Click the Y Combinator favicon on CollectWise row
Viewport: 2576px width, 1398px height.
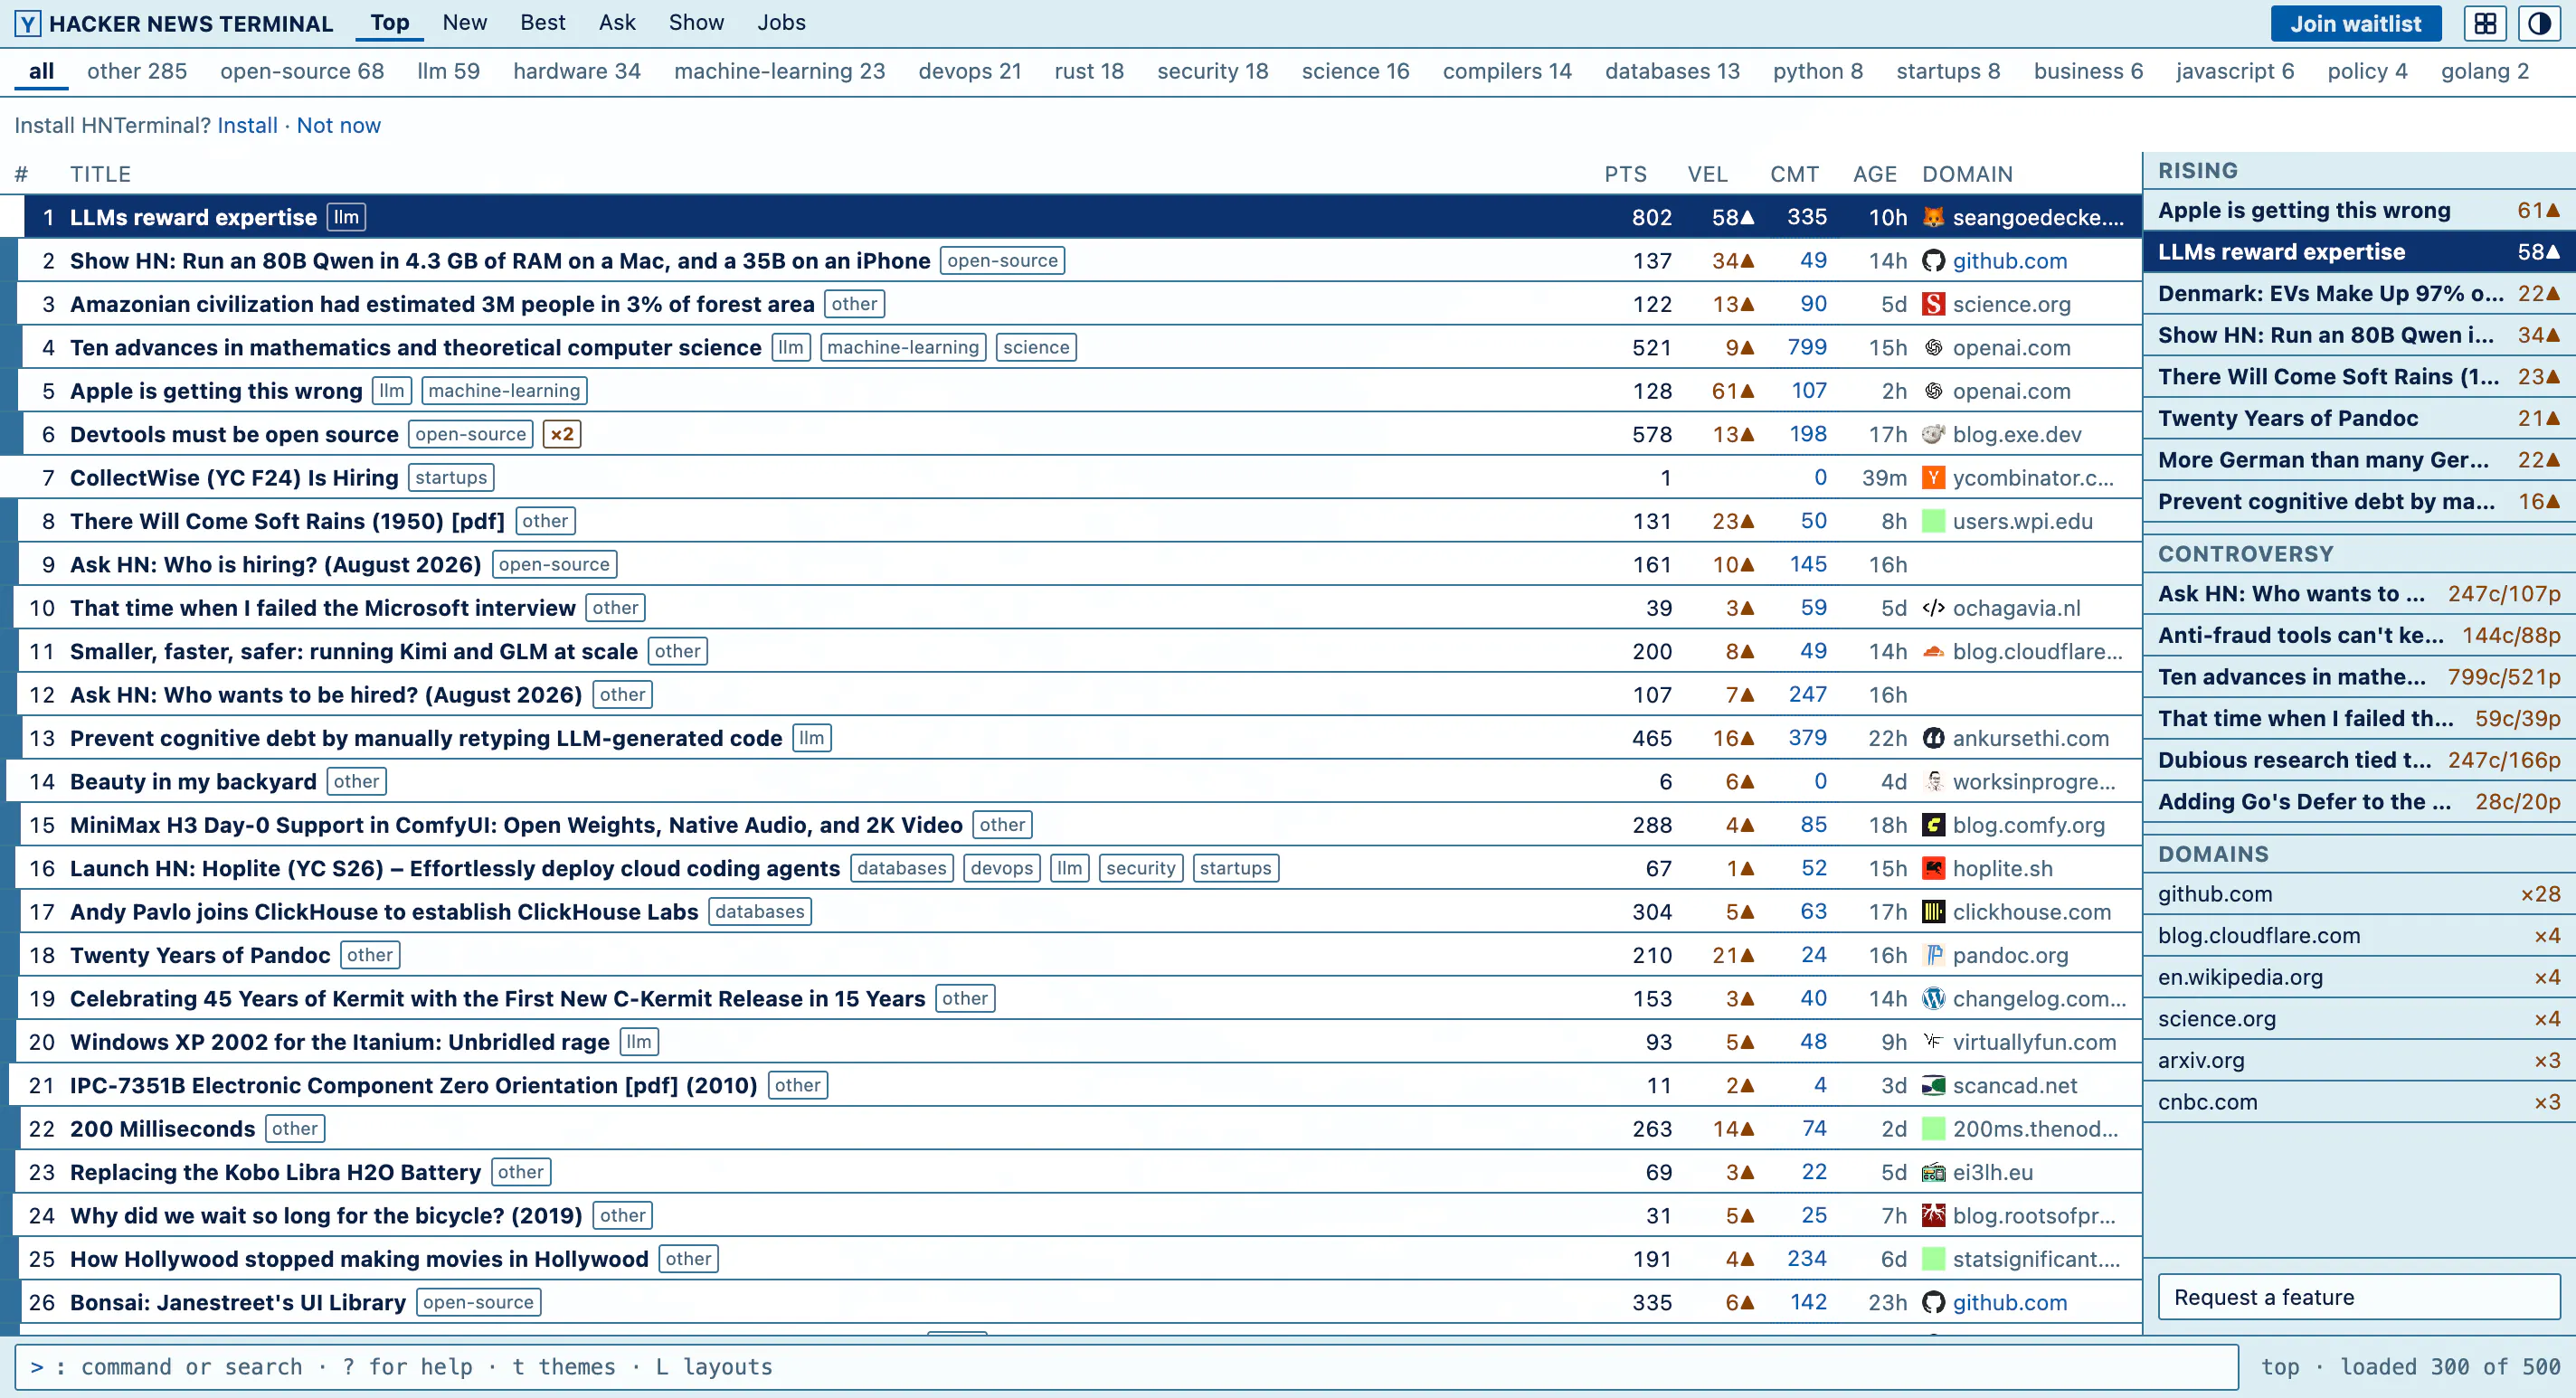tap(1933, 478)
